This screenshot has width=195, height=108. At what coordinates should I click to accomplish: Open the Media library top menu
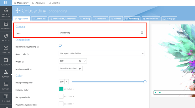click(21, 3)
